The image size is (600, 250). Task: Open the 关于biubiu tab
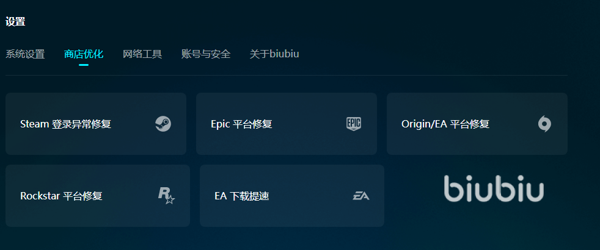(x=274, y=54)
